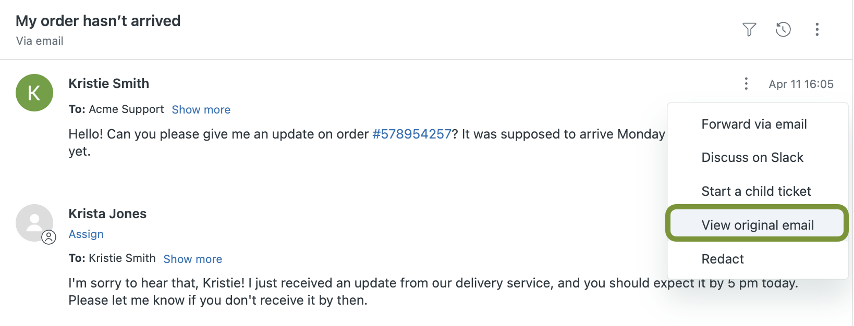This screenshot has width=854, height=326.
Task: Open the conversation filter icon
Action: click(749, 30)
